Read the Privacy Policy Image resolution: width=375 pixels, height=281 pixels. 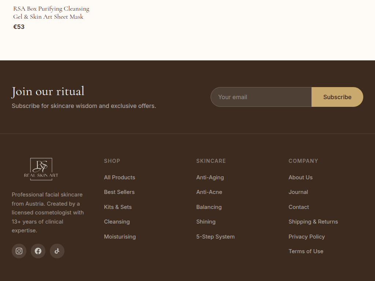307,237
